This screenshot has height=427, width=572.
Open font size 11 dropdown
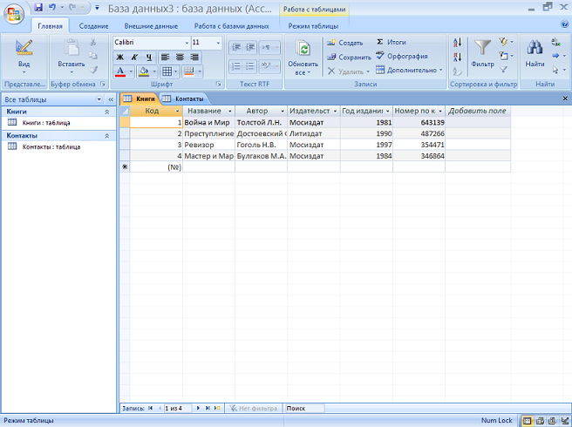click(x=218, y=43)
